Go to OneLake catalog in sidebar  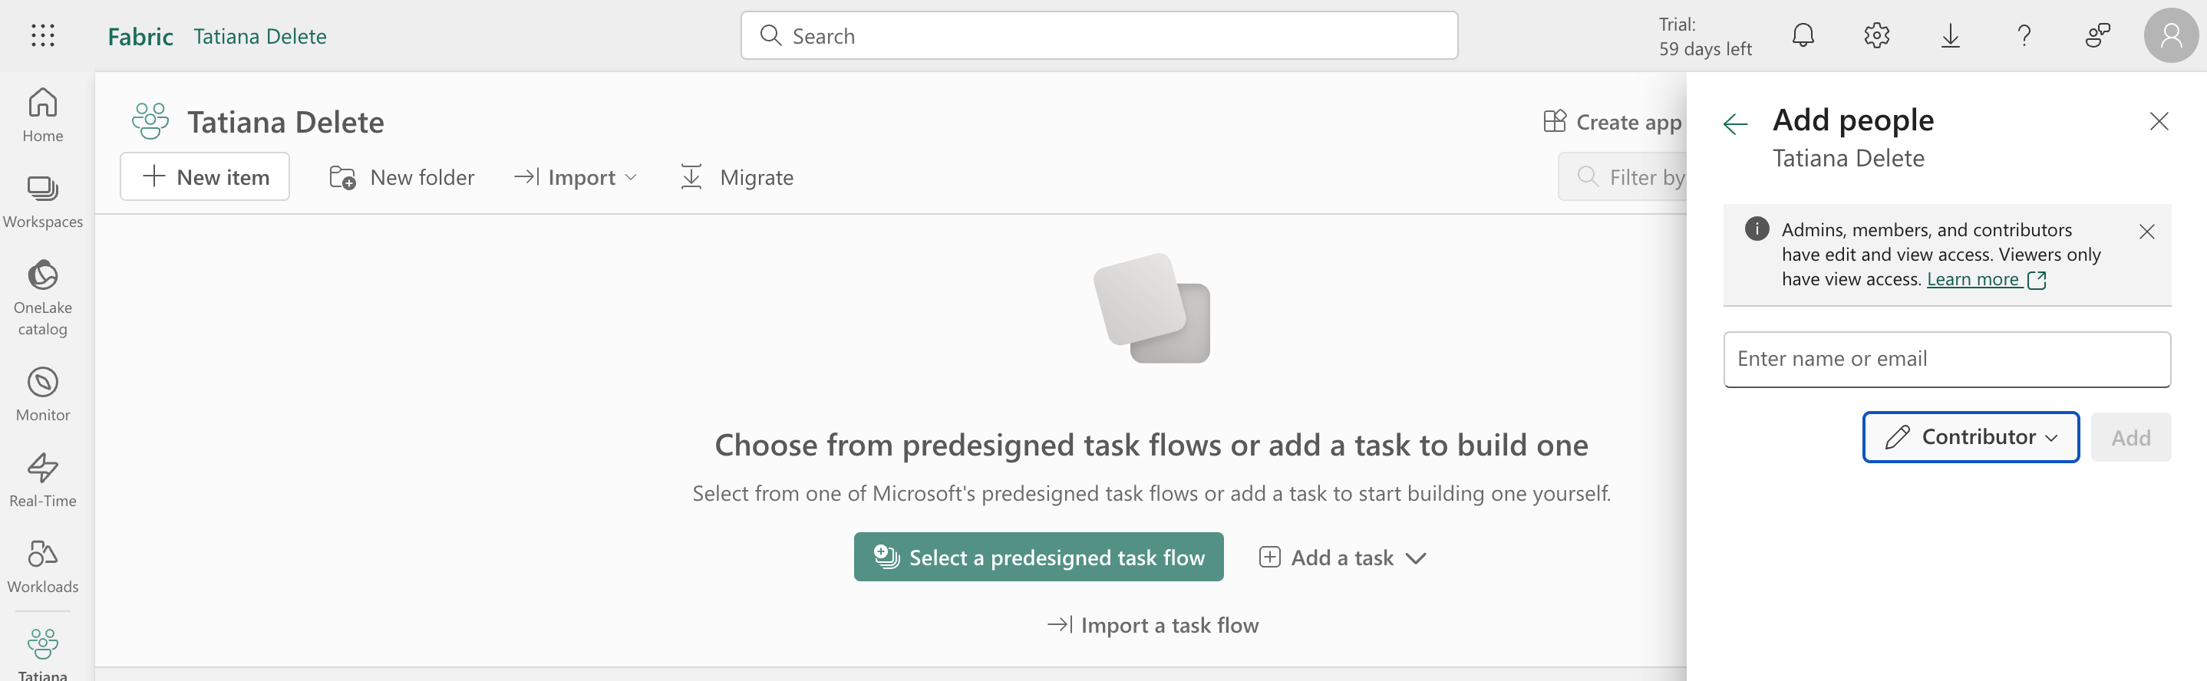pyautogui.click(x=43, y=296)
